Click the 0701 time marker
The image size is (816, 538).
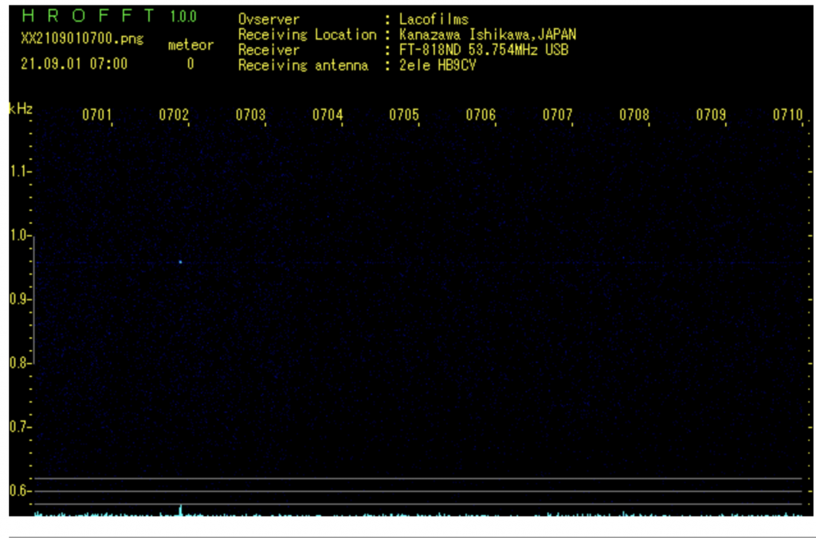pos(96,115)
